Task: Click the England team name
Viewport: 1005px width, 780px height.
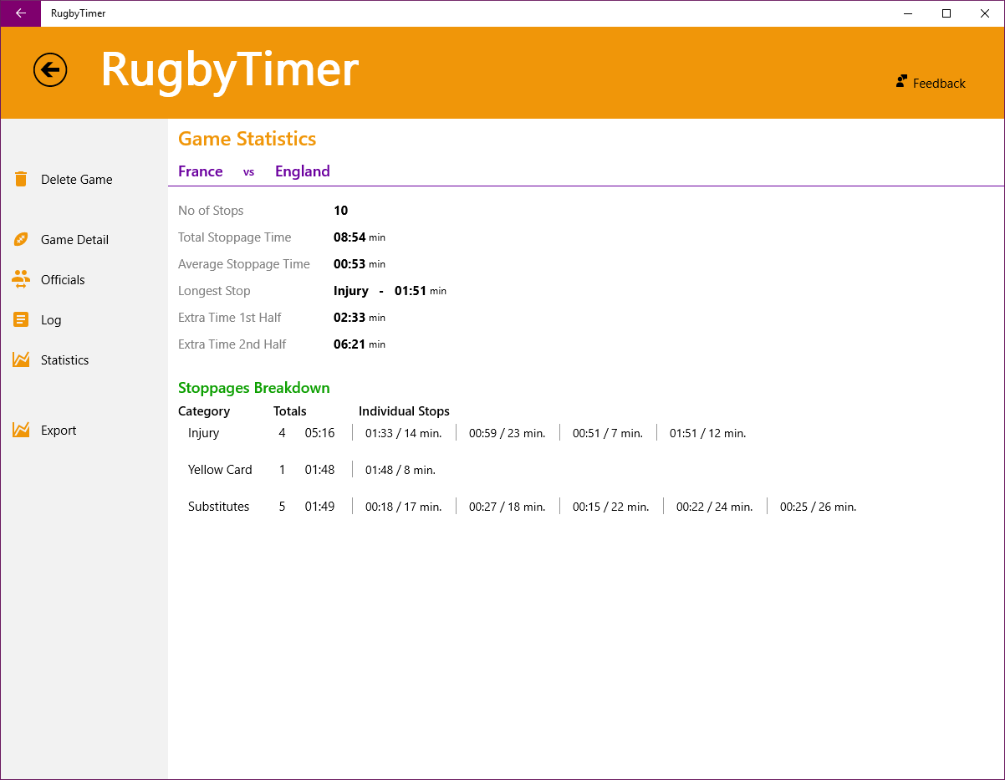Action: point(303,171)
